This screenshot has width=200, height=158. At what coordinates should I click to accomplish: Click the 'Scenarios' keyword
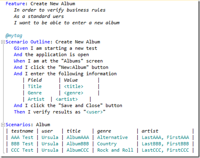(x=18, y=125)
